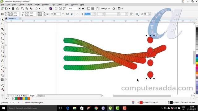Toggle the lock ratio button
The height and width of the screenshot is (111, 198).
(x=47, y=14)
